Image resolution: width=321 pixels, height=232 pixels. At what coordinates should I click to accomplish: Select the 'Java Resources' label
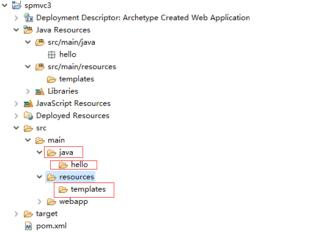click(x=63, y=30)
